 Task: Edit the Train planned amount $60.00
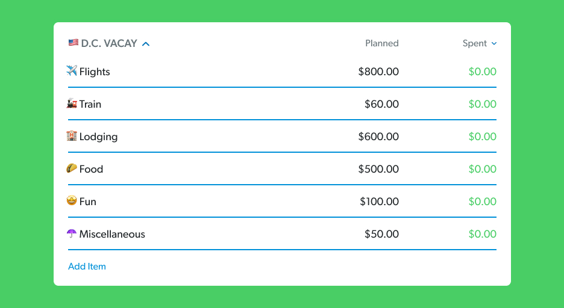(381, 104)
